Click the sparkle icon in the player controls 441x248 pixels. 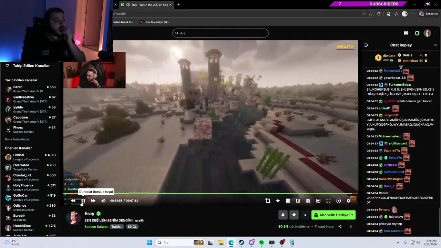(x=278, y=201)
